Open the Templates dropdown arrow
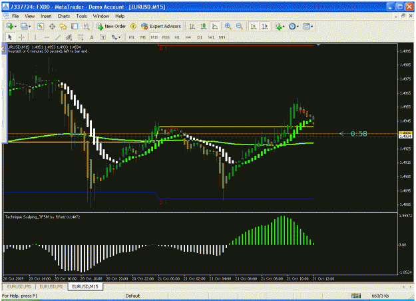 (312, 27)
